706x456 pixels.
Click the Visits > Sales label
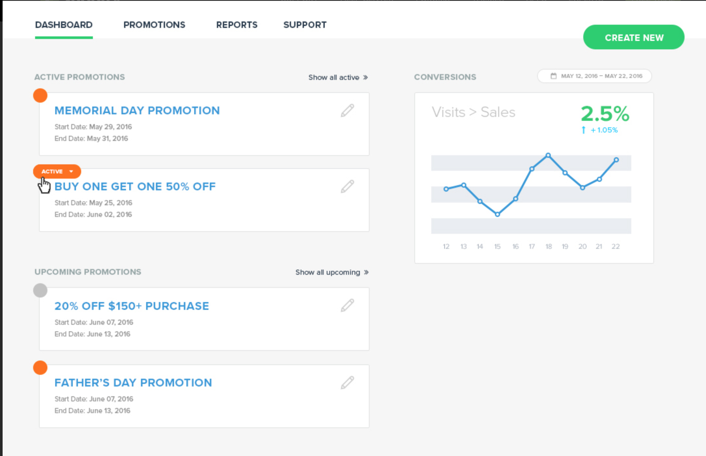tap(473, 112)
